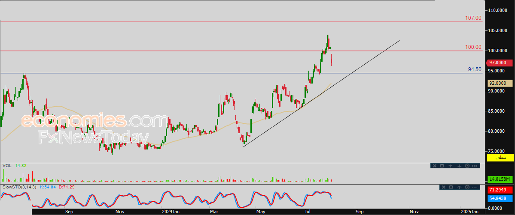Select the 100.00 level line label
Screen dimensions: 515x215
click(x=473, y=47)
